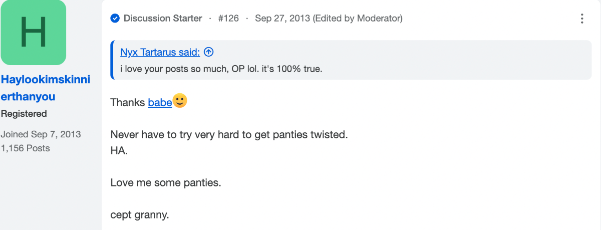Click the 1,156 Posts count
The height and width of the screenshot is (230, 601).
coord(26,148)
